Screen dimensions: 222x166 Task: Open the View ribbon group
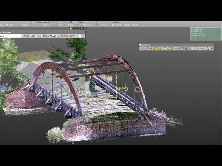coord(60,25)
